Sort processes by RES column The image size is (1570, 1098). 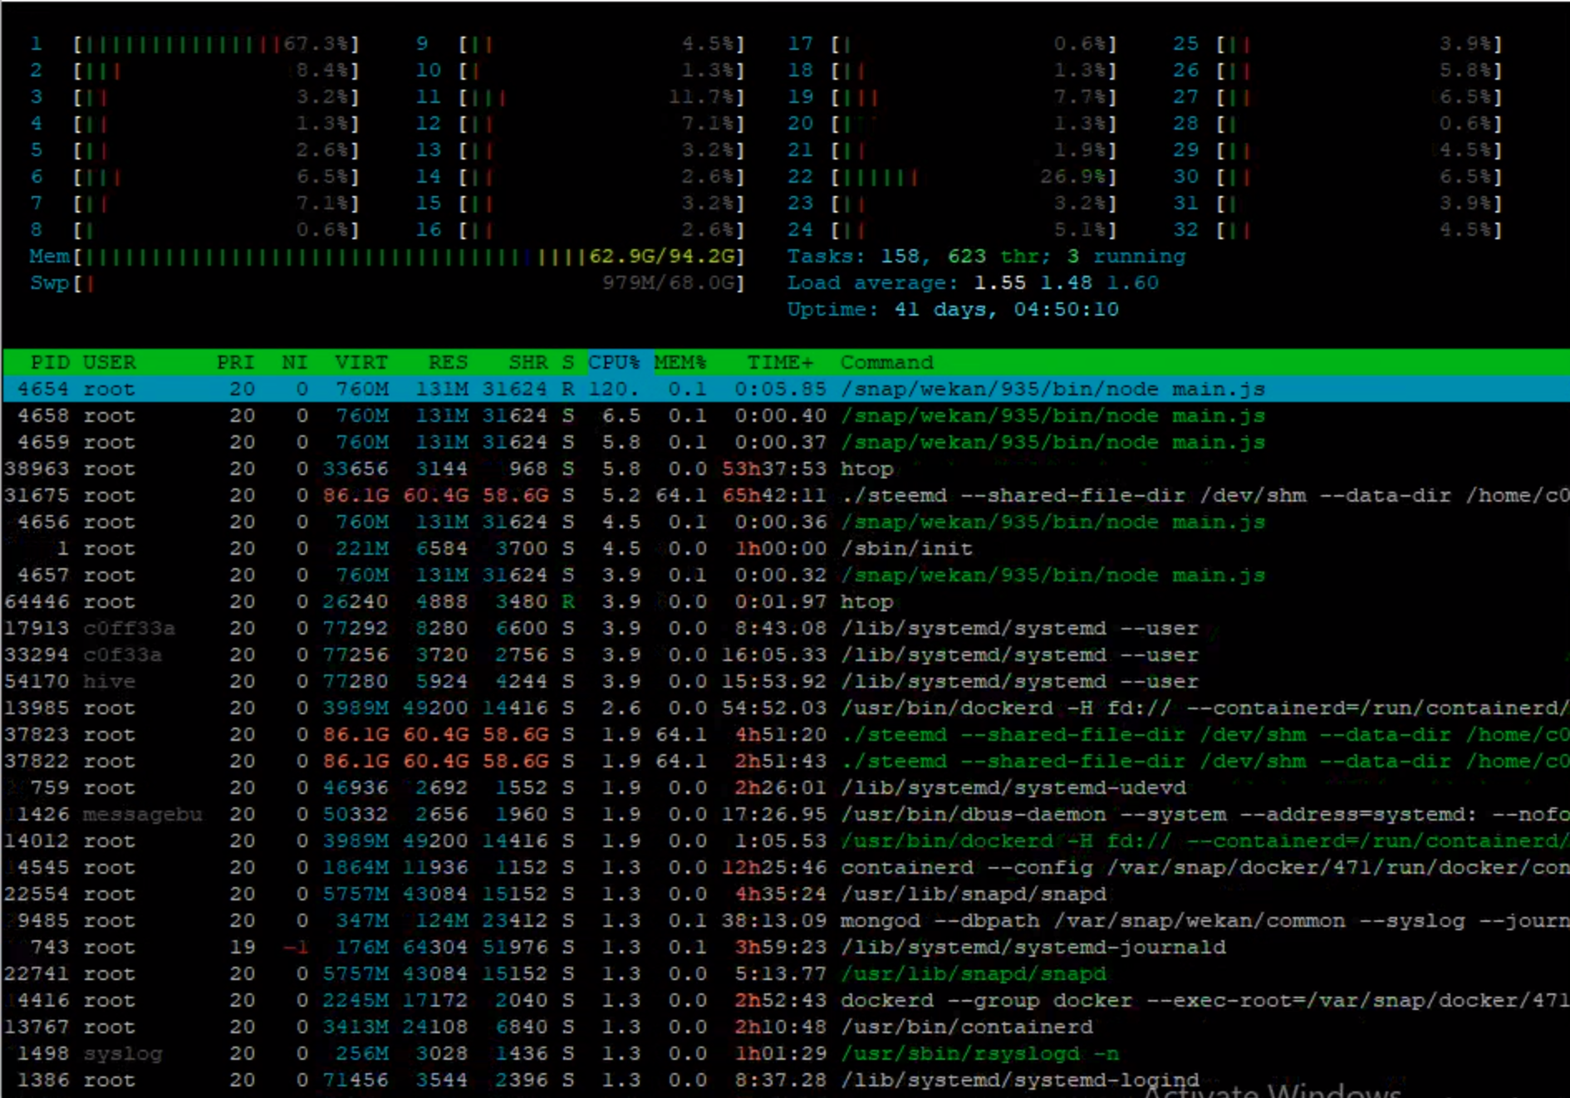click(x=448, y=362)
